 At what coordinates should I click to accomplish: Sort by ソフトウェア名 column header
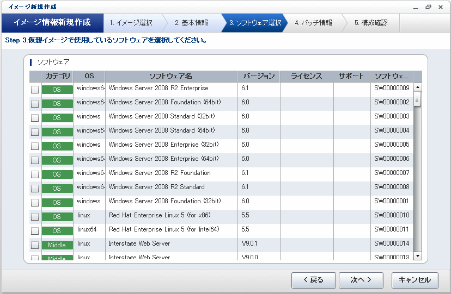[x=171, y=76]
